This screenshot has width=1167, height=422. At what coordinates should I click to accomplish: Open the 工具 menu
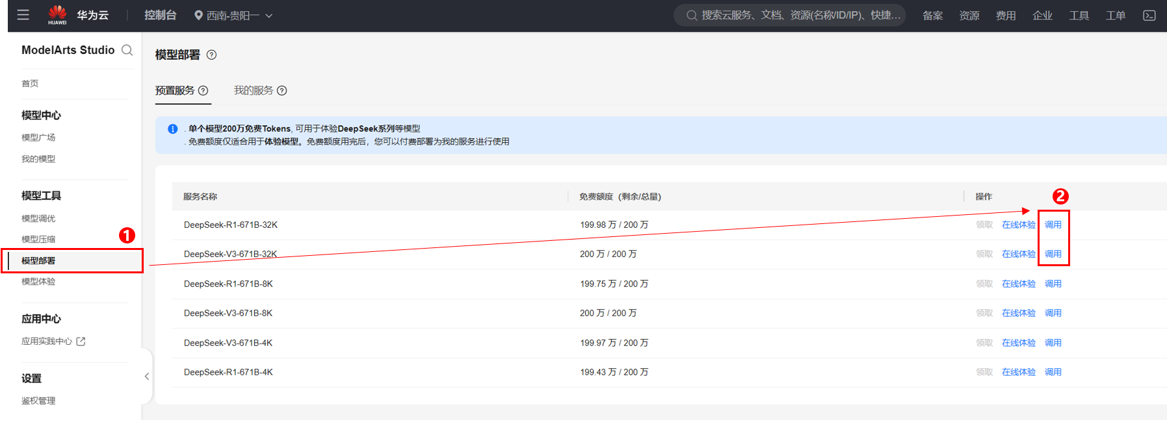click(x=1079, y=16)
